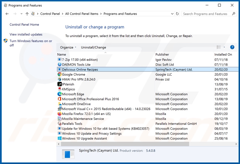Click Programs and Features breadcrumb segment
The width and height of the screenshot is (240, 164).
pyautogui.click(x=120, y=14)
